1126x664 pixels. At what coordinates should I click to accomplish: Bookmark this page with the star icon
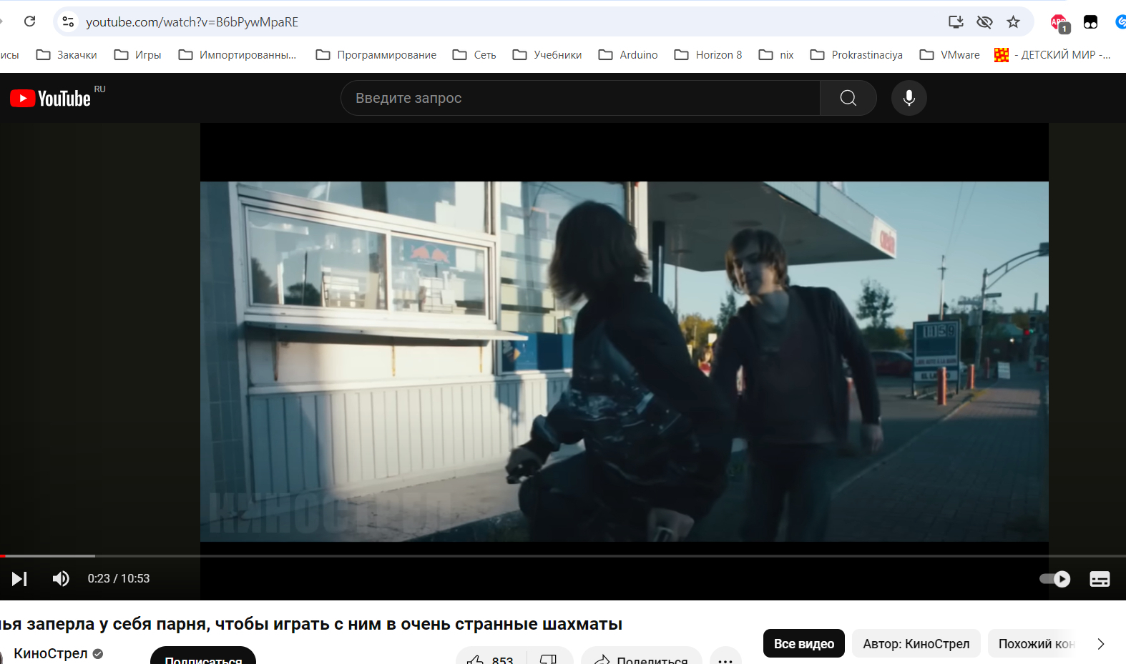click(1013, 22)
